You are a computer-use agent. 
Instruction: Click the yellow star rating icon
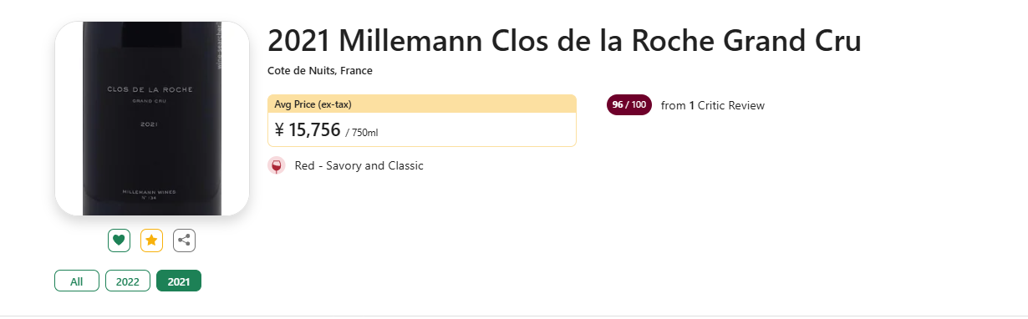tap(151, 241)
